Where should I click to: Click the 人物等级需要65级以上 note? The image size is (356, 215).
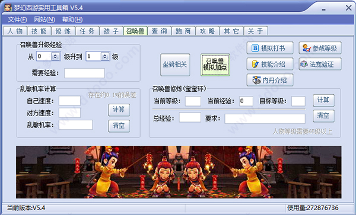tap(303, 131)
